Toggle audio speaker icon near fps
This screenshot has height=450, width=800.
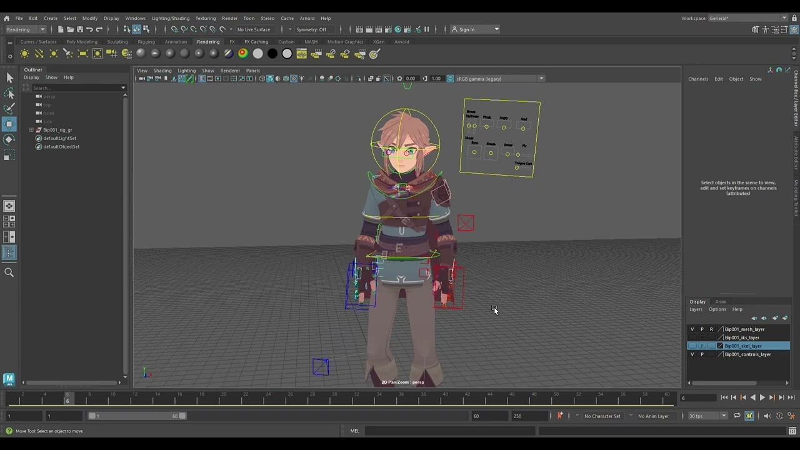coord(767,416)
